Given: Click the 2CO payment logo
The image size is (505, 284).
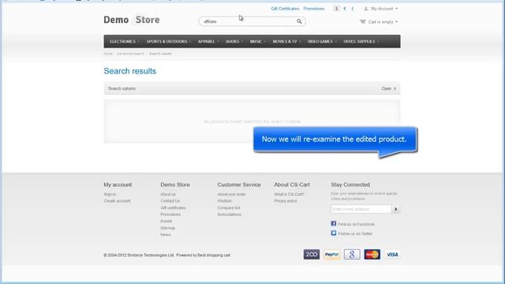Looking at the screenshot, I should tap(312, 254).
